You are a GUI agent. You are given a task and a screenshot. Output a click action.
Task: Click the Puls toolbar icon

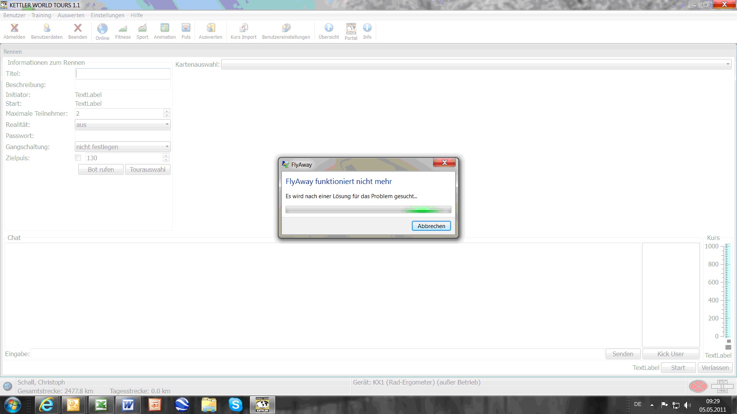186,31
